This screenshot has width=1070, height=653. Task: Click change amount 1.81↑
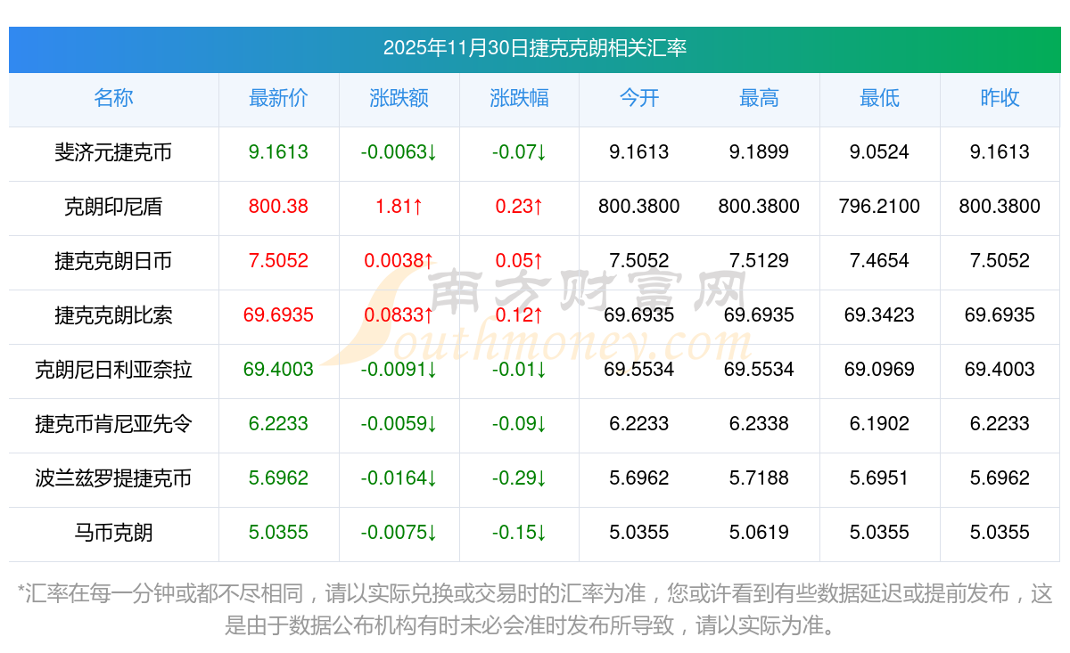pos(399,207)
